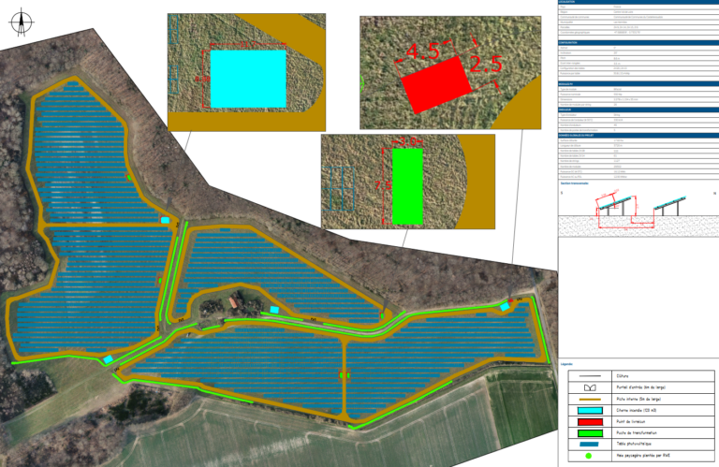Click the Clôture line symbol in legend
Viewport: 719px width, 467px height.
click(589, 373)
